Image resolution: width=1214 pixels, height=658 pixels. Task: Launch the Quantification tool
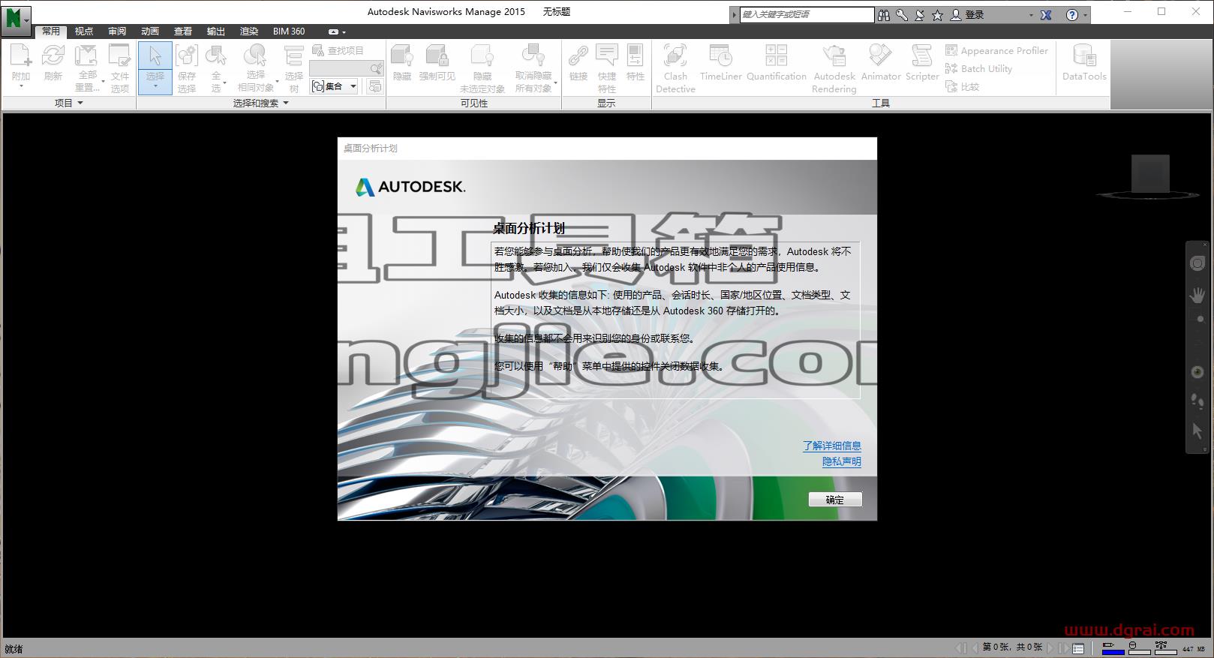point(776,62)
